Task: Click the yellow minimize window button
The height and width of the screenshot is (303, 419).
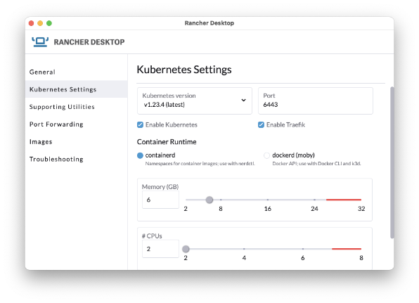Action: pyautogui.click(x=40, y=23)
